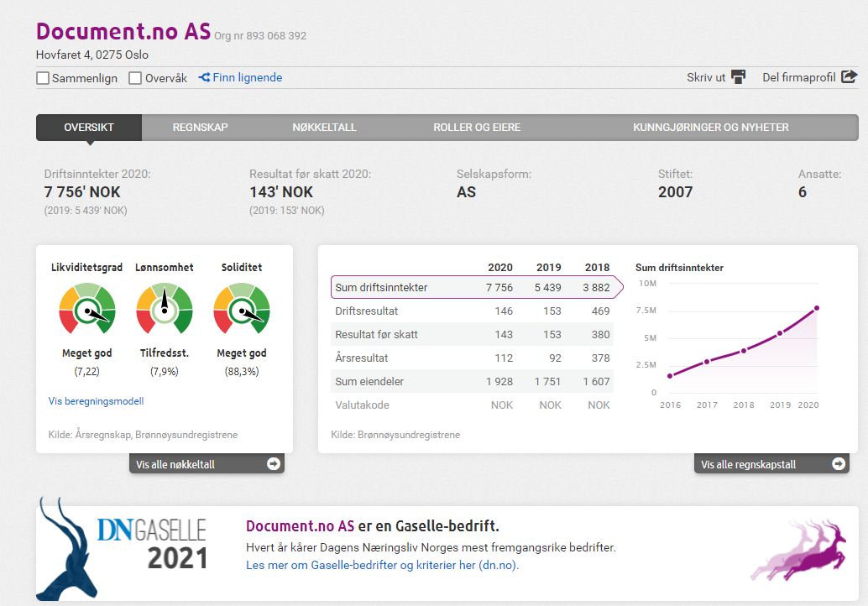Image resolution: width=868 pixels, height=606 pixels.
Task: Follow the Gaselle-bedrifter criteria link
Action: coord(382,565)
